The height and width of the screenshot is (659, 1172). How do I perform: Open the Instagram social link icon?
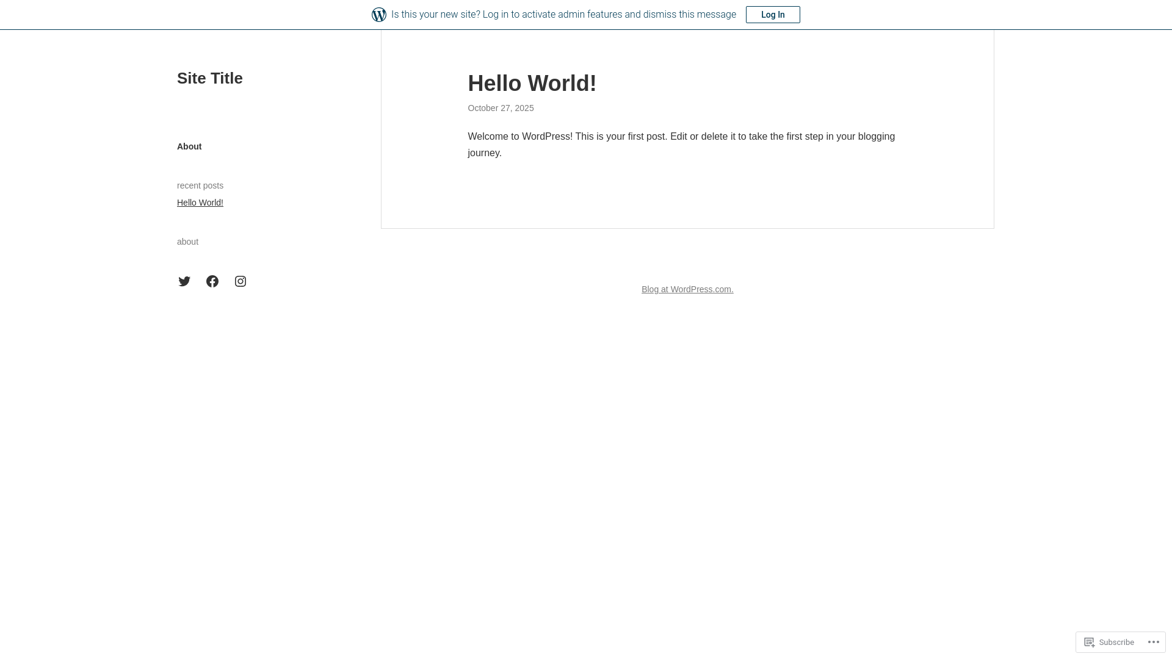pyautogui.click(x=241, y=281)
